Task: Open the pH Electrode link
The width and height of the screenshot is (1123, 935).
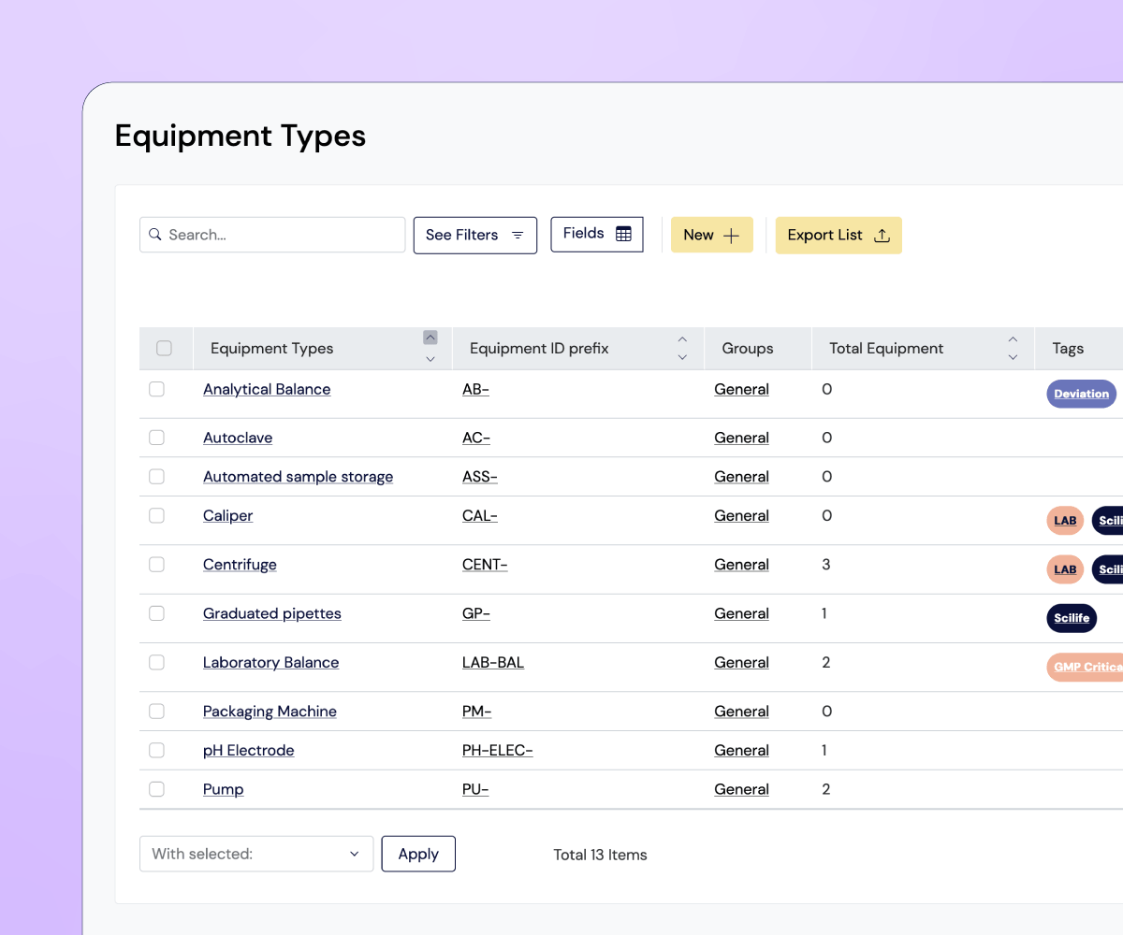Action: click(x=248, y=750)
